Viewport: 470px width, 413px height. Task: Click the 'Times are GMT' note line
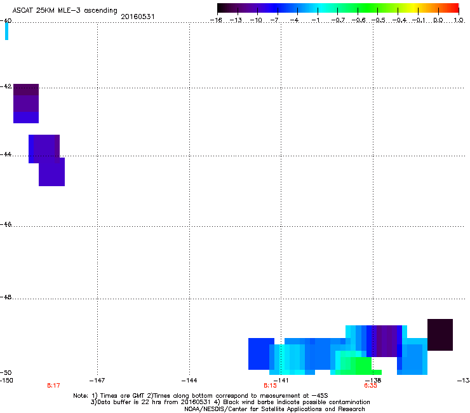pyautogui.click(x=201, y=396)
